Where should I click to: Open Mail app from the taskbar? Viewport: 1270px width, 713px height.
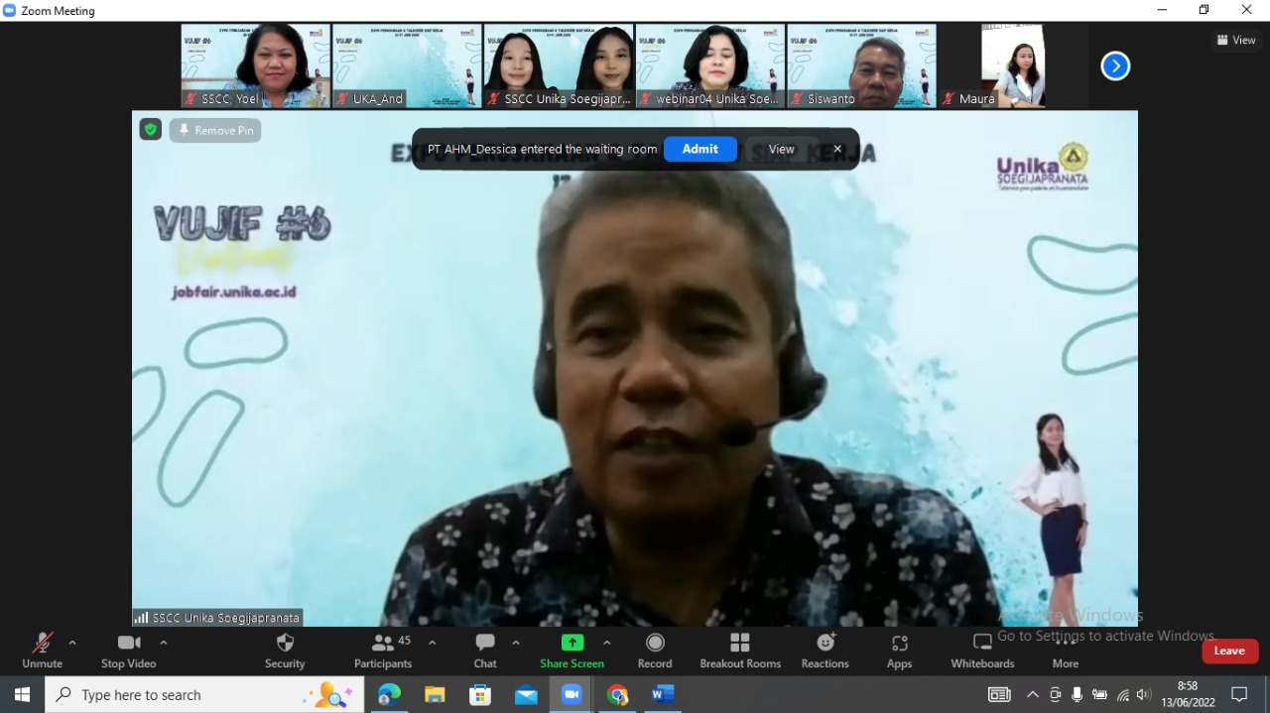click(x=526, y=694)
